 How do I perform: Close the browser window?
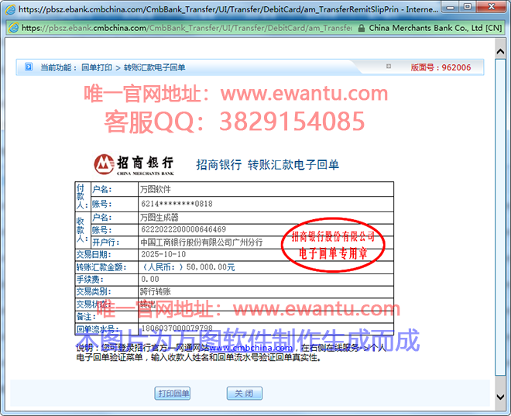pyautogui.click(x=492, y=7)
